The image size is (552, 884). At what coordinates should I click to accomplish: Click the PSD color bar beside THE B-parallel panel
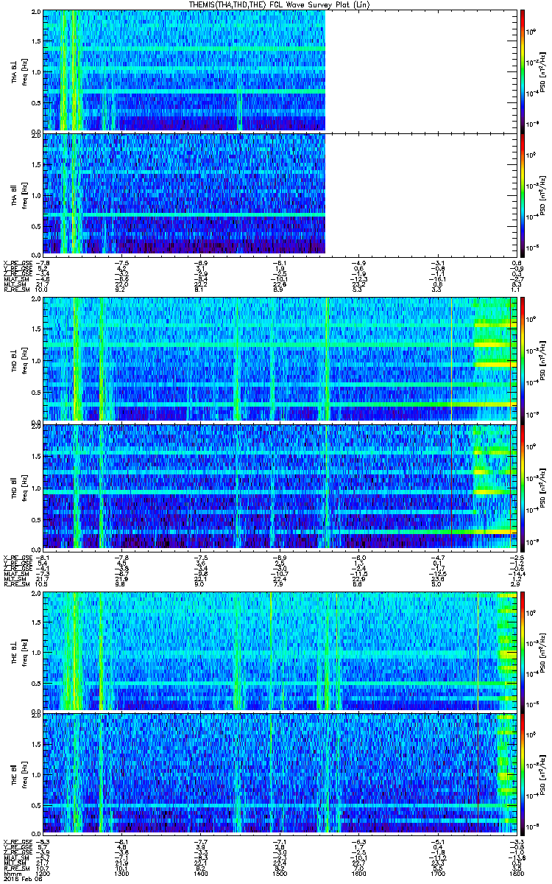tap(523, 773)
